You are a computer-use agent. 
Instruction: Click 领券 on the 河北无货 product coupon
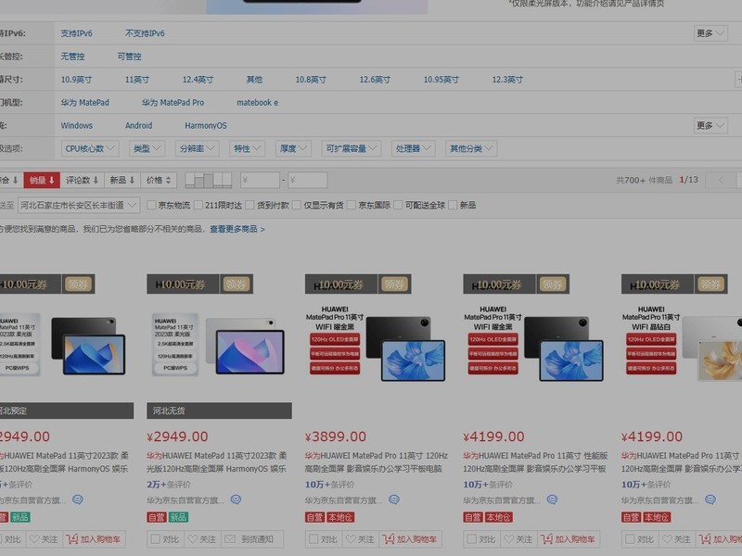click(x=236, y=284)
